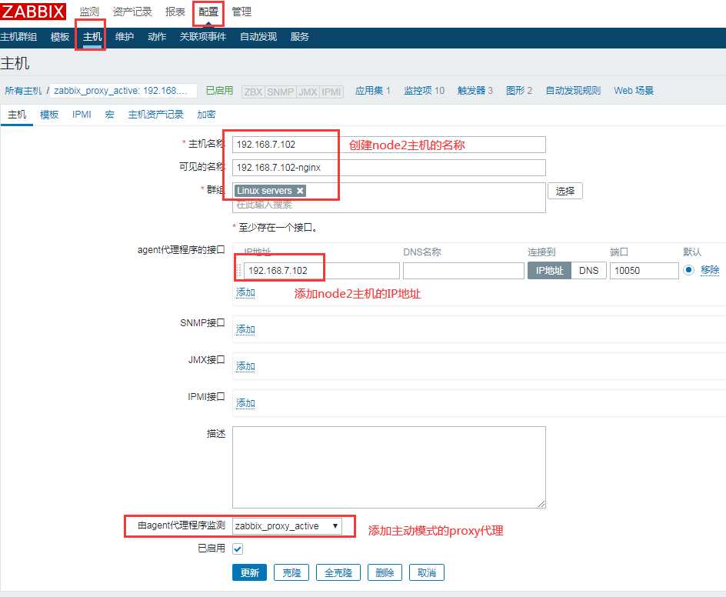Viewport: 726px width, 597px height.
Task: Click the ZBX availability indicator
Action: (x=253, y=92)
